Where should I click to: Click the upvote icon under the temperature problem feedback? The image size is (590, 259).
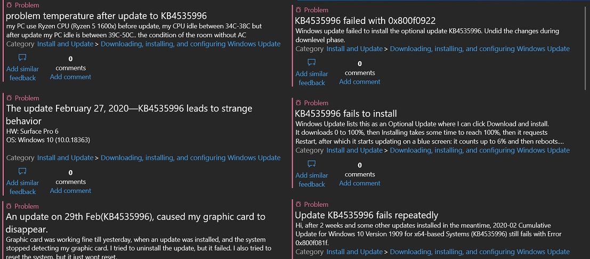(x=22, y=58)
